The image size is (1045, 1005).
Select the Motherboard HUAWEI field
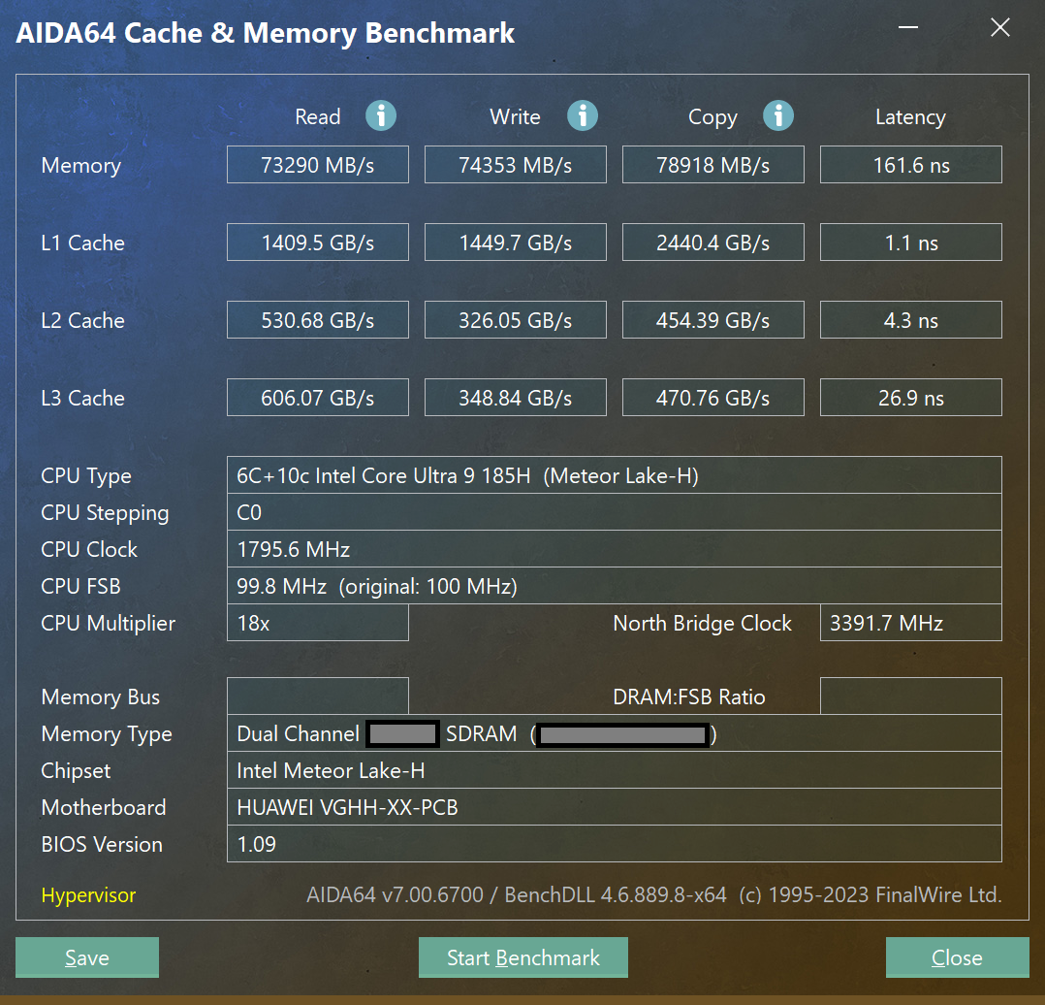tap(614, 807)
